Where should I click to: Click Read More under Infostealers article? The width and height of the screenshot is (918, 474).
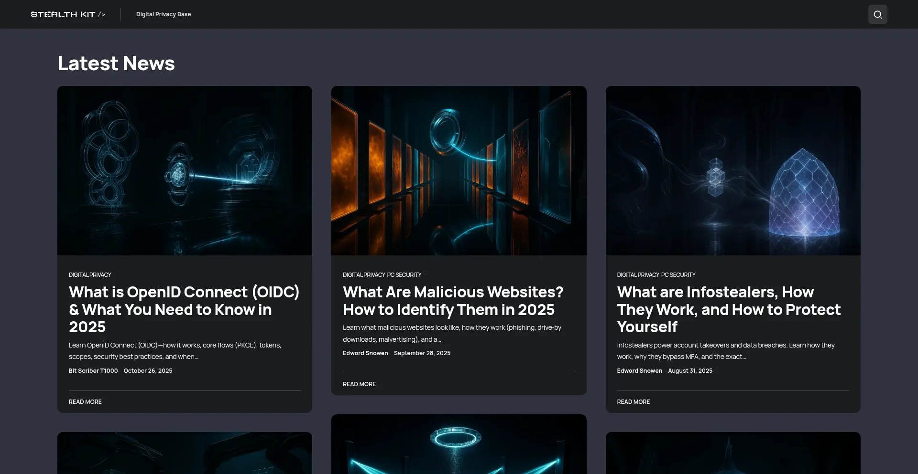(x=633, y=402)
